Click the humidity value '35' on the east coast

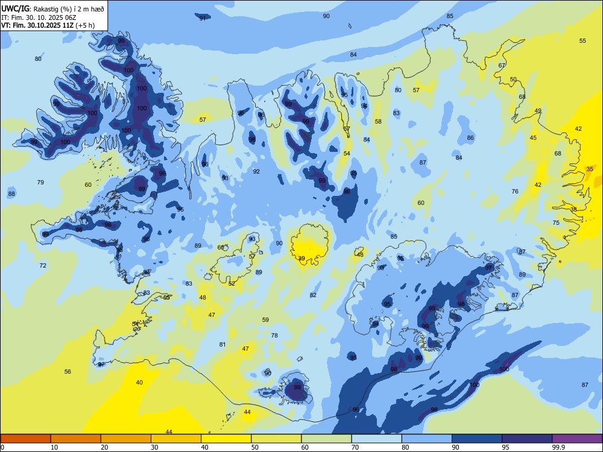pos(590,169)
